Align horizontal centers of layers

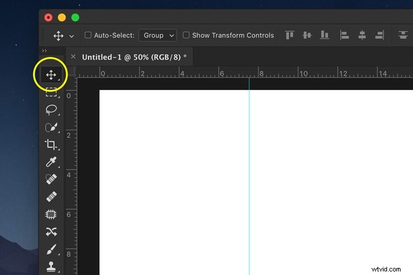click(x=362, y=35)
